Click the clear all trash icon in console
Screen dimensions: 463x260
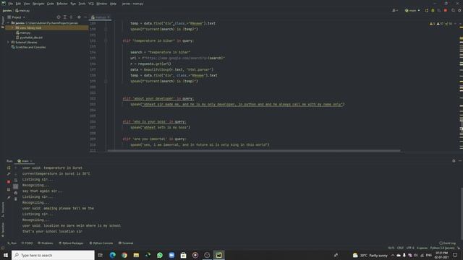pos(16,199)
